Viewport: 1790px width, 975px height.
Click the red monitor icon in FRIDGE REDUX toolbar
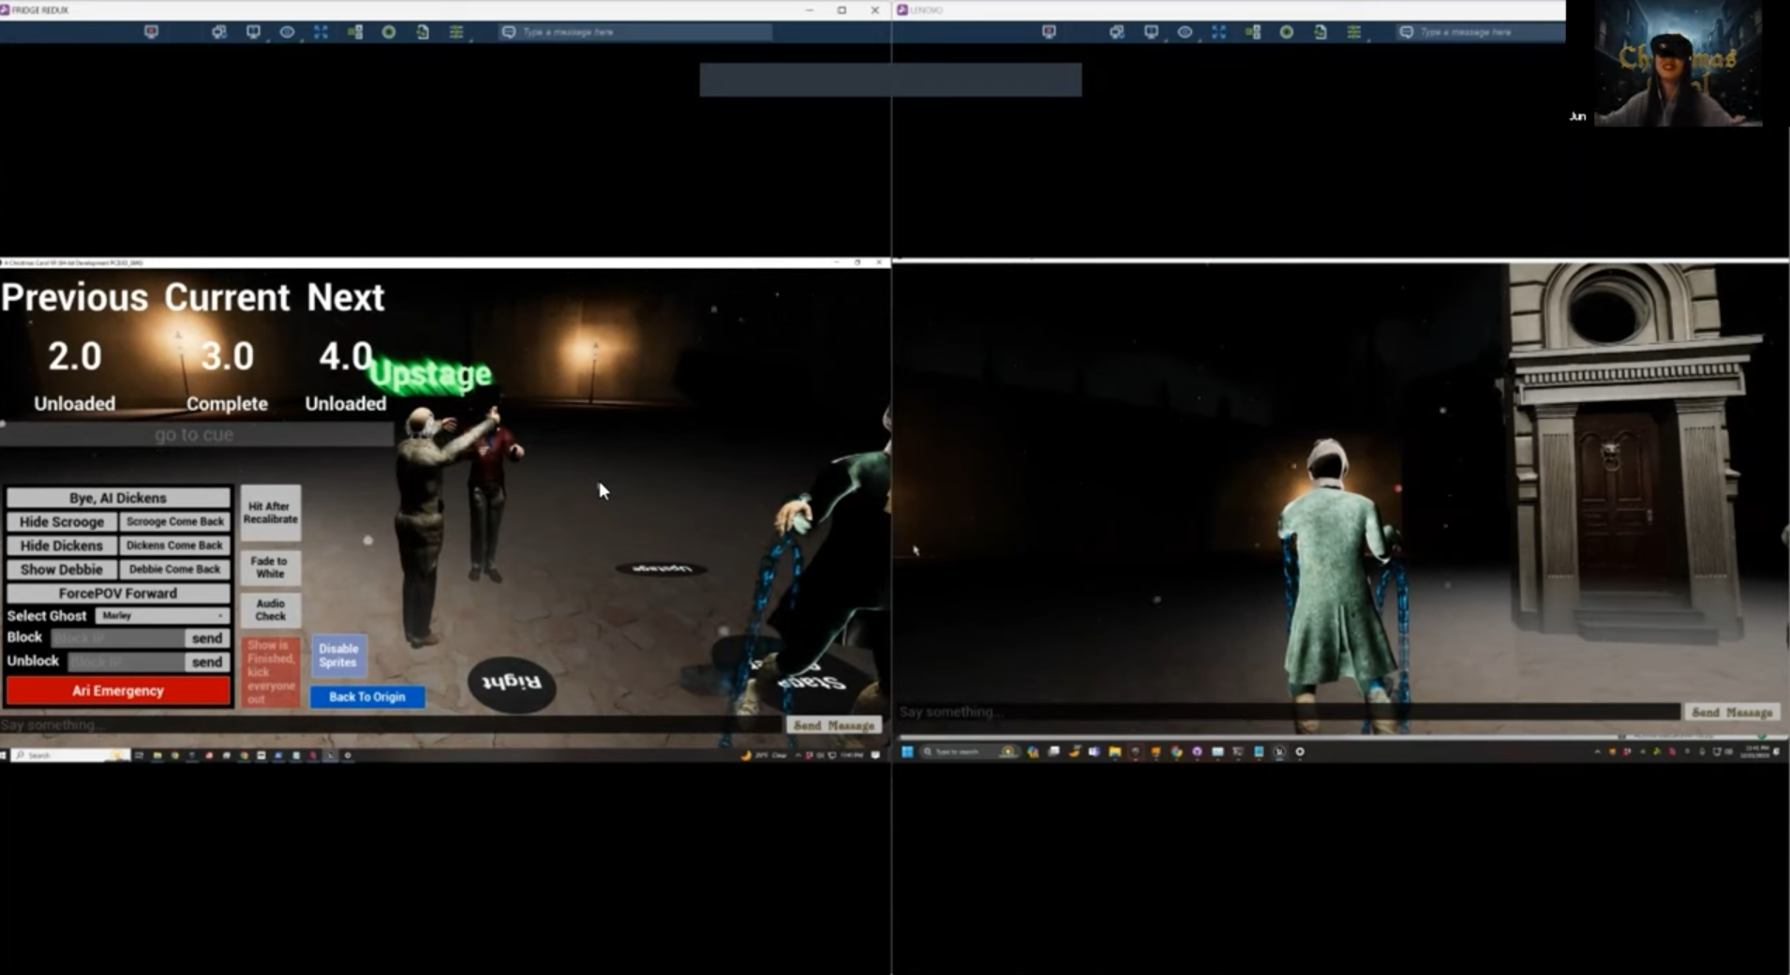pos(151,32)
